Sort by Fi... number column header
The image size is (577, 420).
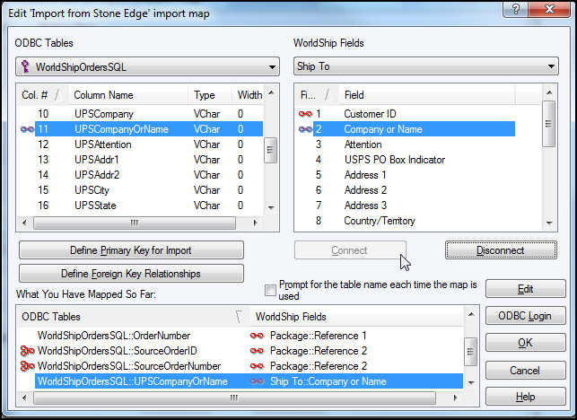(x=317, y=95)
